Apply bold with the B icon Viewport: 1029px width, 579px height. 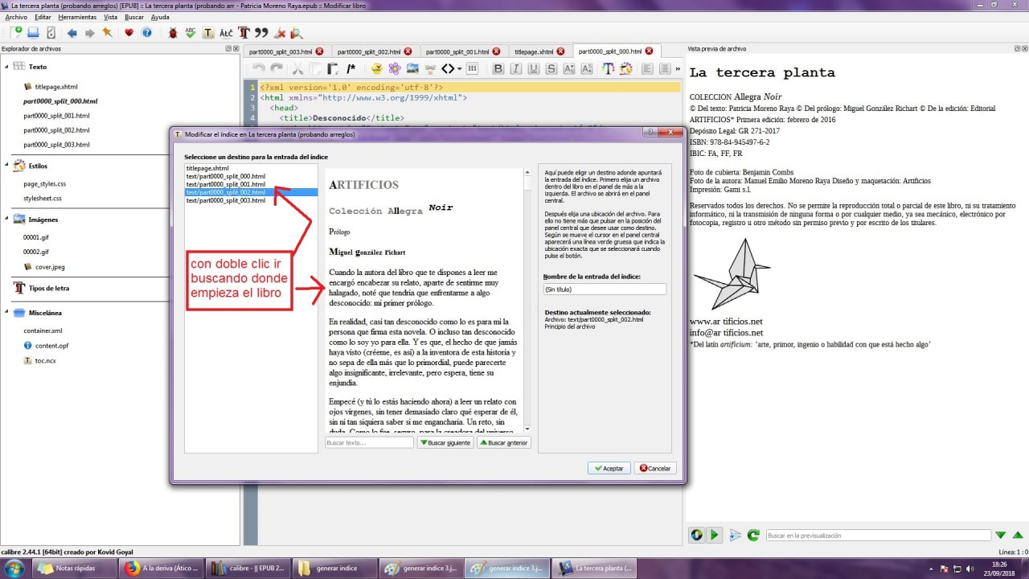point(498,69)
